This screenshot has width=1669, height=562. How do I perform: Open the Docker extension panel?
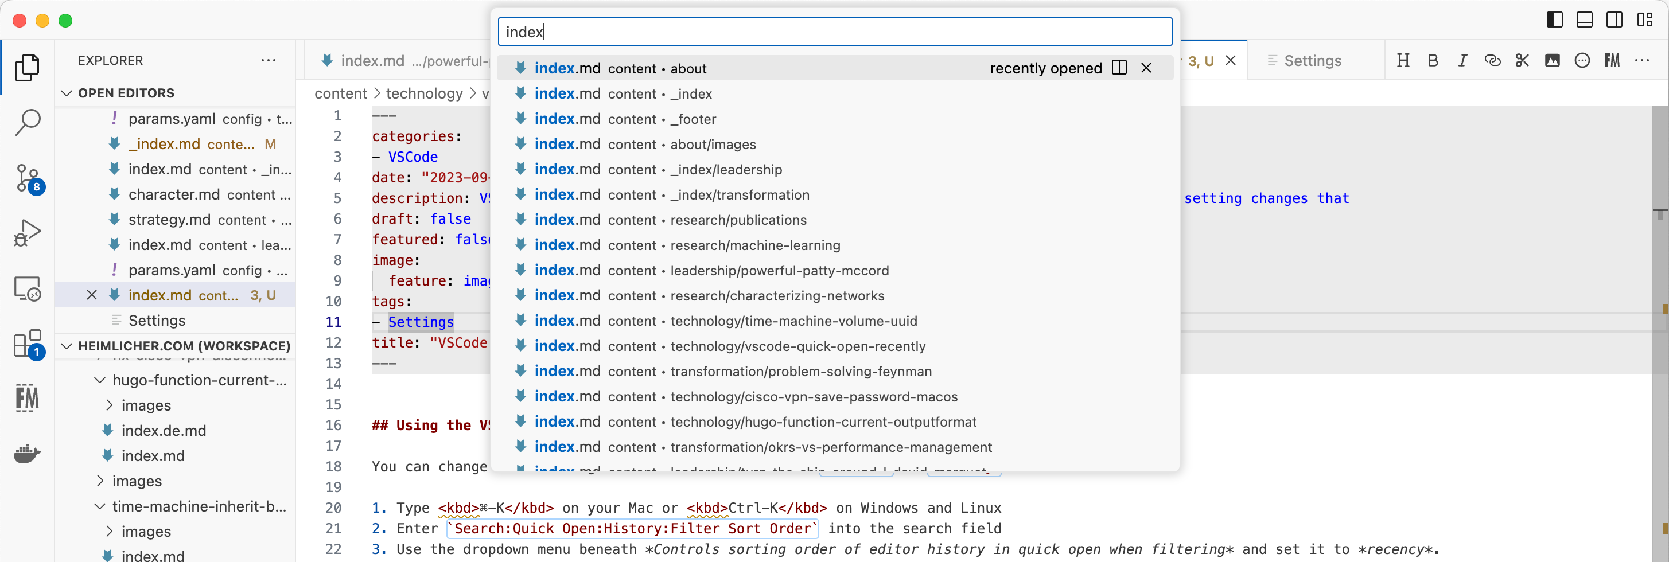pyautogui.click(x=28, y=453)
